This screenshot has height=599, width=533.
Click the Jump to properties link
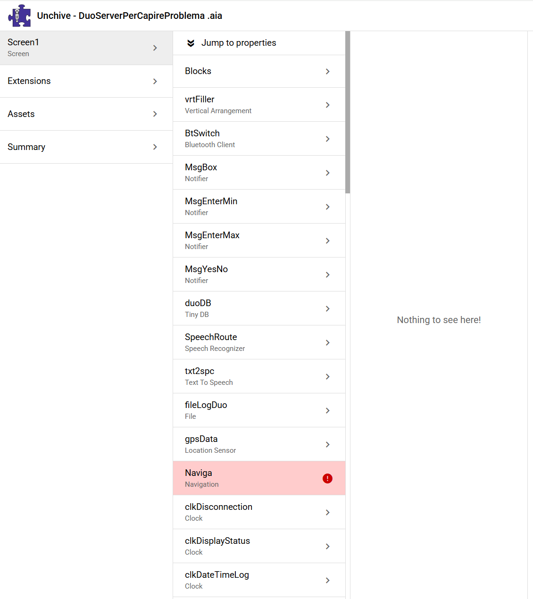(239, 43)
